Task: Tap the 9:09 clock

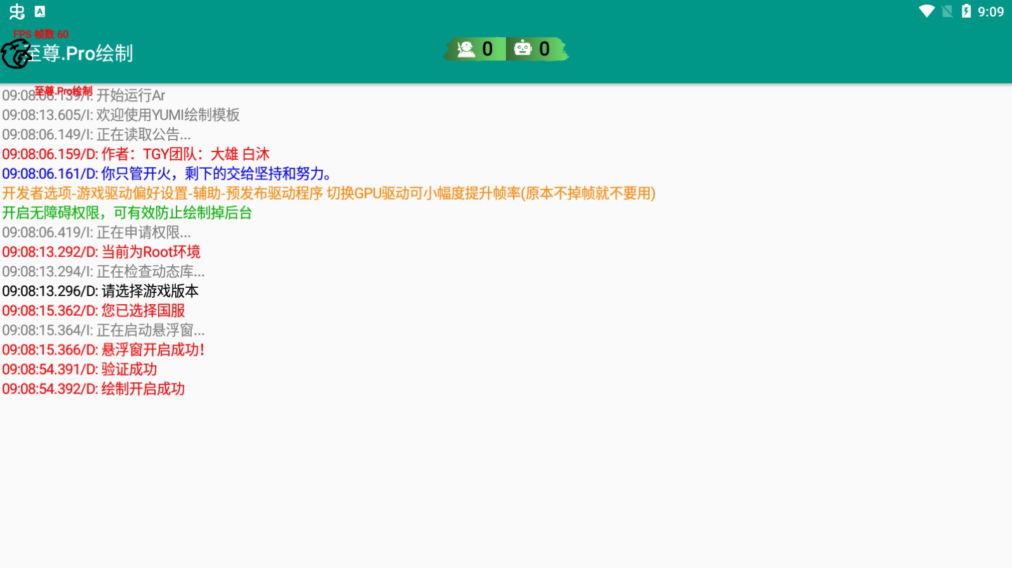Action: 990,11
